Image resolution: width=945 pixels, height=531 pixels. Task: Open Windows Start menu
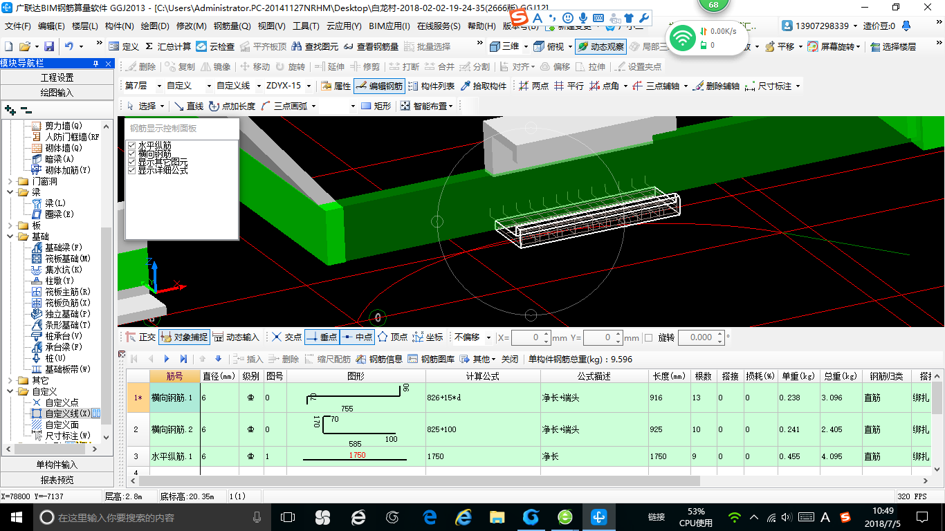point(16,516)
